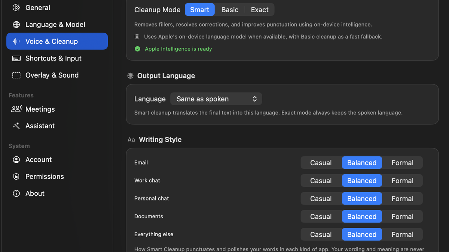Viewport: 449px width, 252px height.
Task: Click 'Apple Intelligence is ready' status text
Action: (x=178, y=49)
